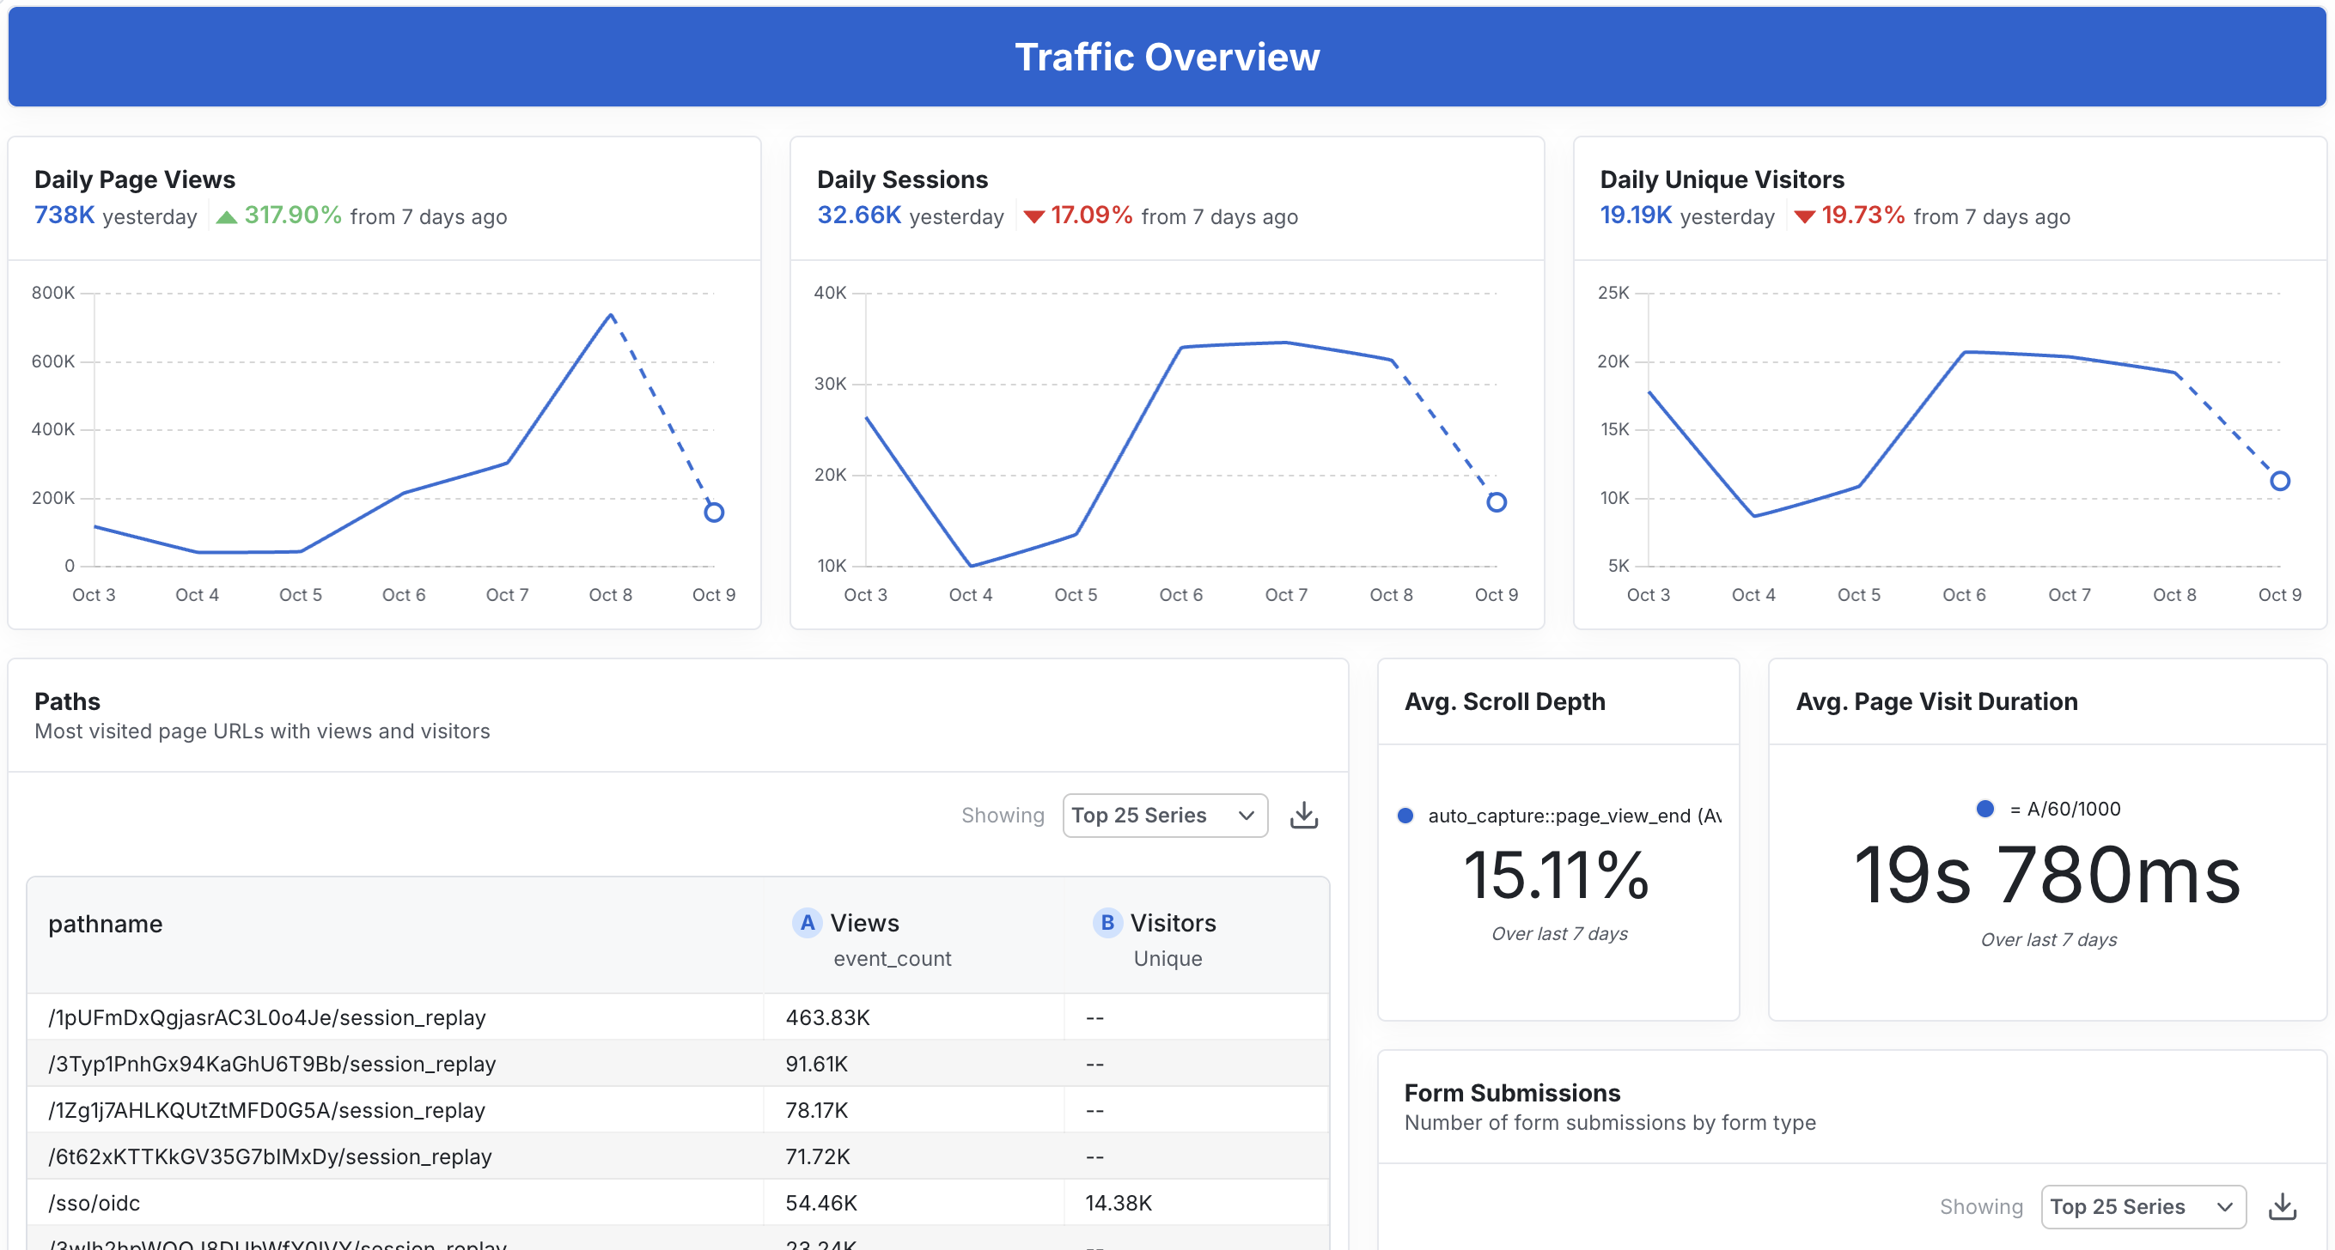Expand the Showing series selector chevron

click(x=1246, y=816)
